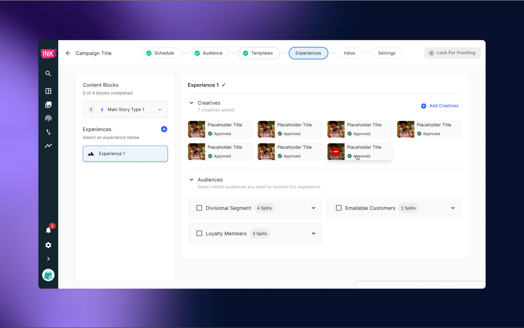This screenshot has width=524, height=328.
Task: Add new experience with blue plus icon
Action: tap(164, 129)
